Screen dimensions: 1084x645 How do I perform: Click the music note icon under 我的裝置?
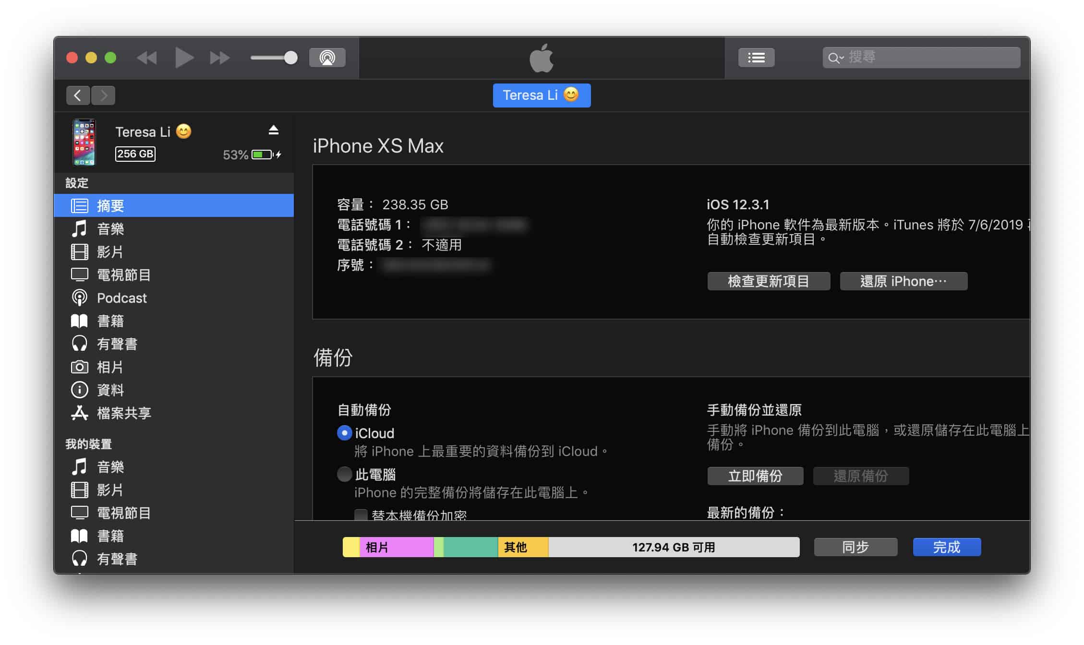pyautogui.click(x=80, y=466)
